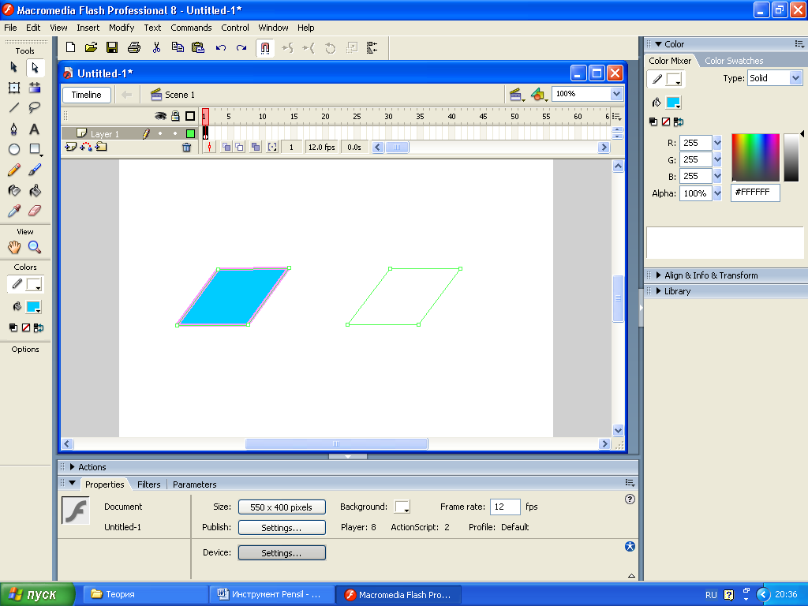Viewport: 808px width, 606px height.
Task: Select the Brush tool
Action: pos(35,170)
